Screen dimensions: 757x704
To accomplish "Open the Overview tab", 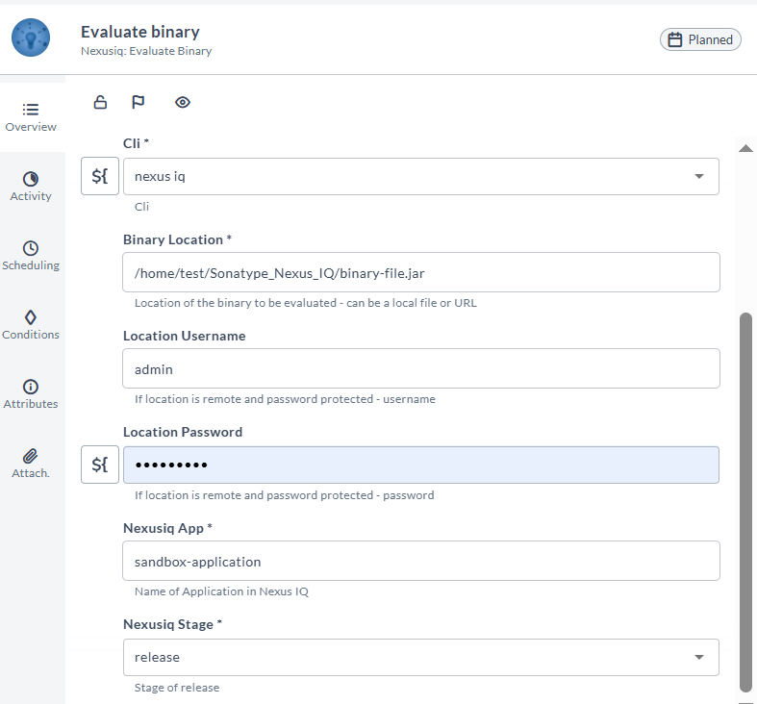I will point(31,117).
